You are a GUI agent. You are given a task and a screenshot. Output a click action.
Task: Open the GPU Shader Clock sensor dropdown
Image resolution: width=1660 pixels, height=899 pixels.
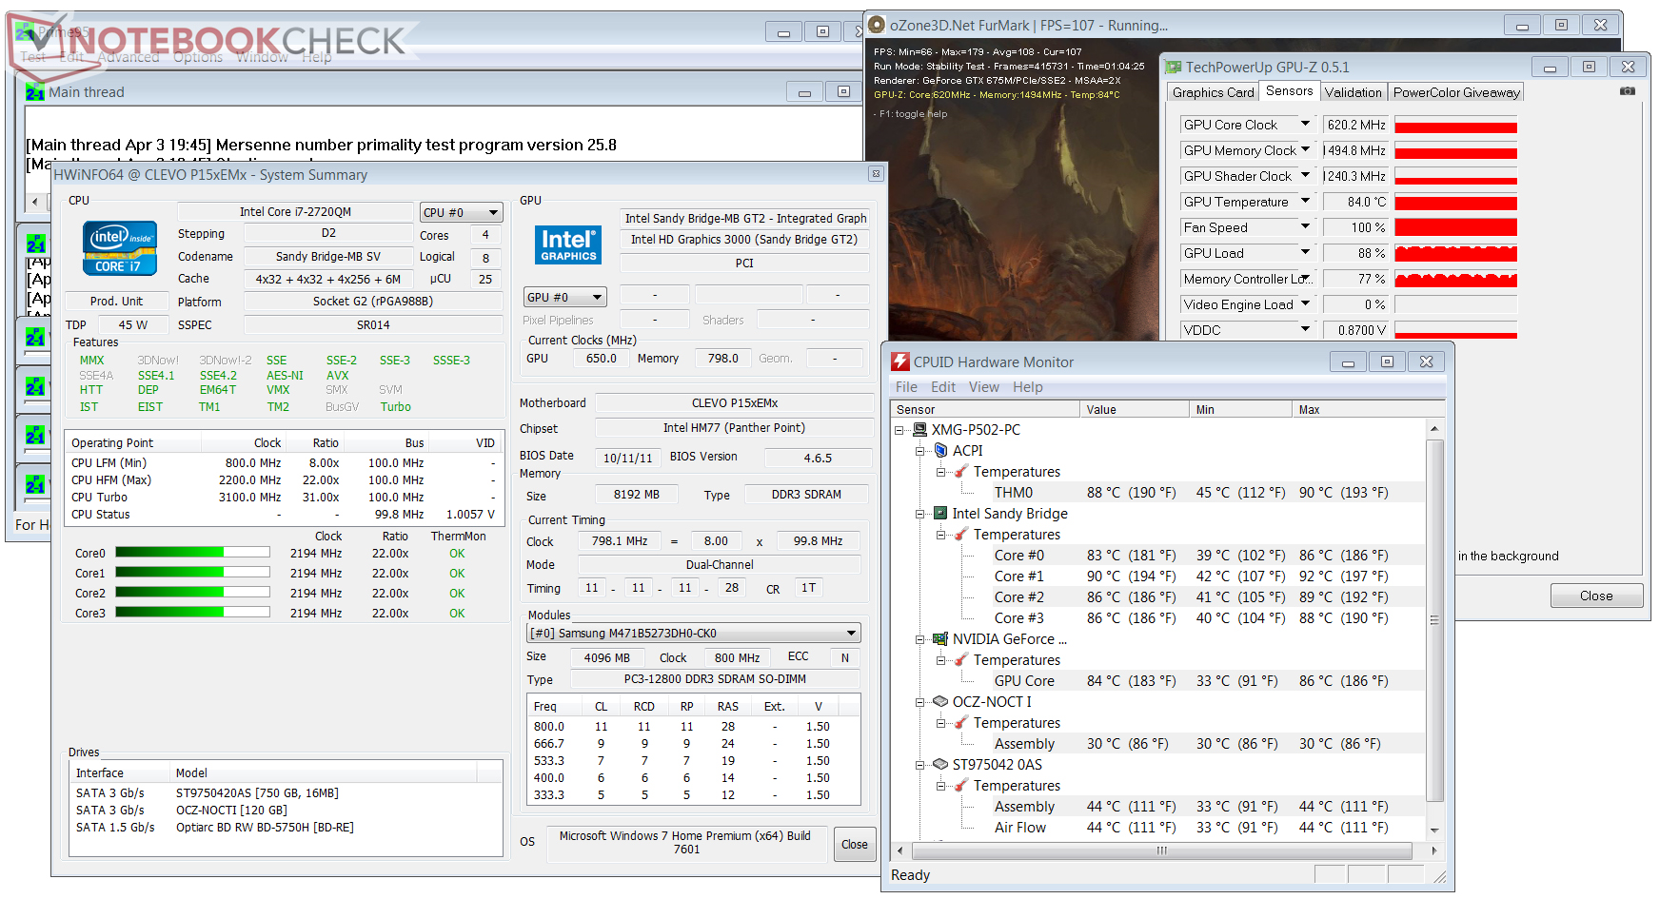(1305, 176)
